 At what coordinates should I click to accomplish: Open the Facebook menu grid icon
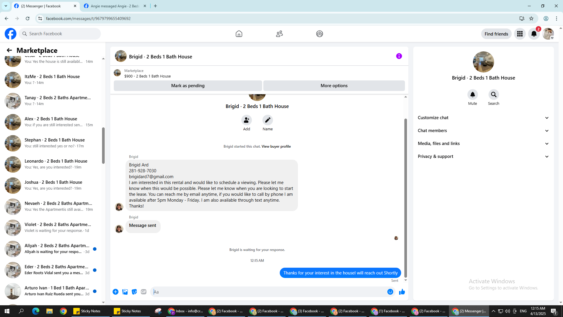coord(520,34)
